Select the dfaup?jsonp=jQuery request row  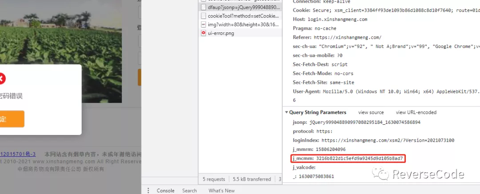click(x=240, y=7)
